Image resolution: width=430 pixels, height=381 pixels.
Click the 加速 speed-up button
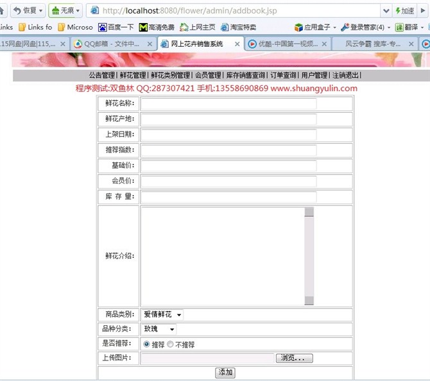(x=404, y=11)
